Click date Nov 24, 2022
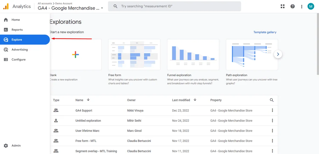Viewport: 319px width, 154px height. 181,121
